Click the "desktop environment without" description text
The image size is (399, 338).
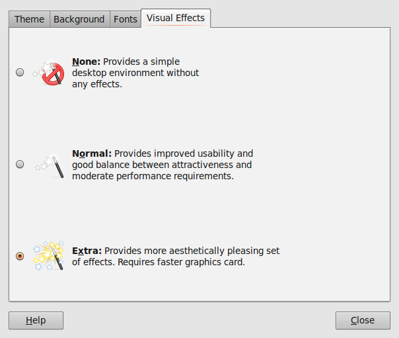135,73
